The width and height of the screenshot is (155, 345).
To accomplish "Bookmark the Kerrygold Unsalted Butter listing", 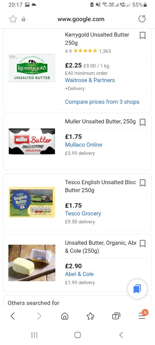I will (143, 35).
